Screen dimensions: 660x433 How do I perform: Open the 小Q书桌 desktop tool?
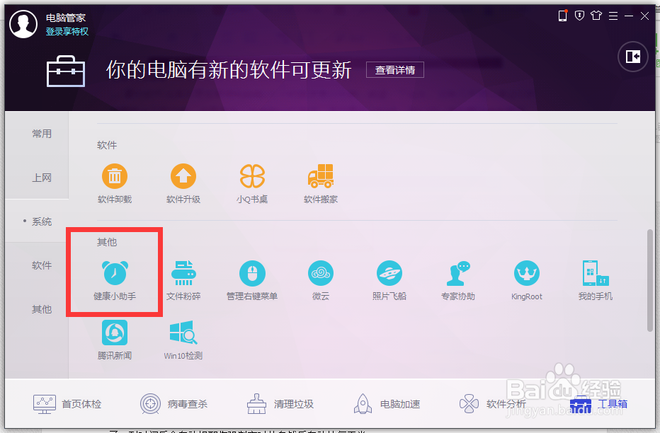click(x=252, y=184)
